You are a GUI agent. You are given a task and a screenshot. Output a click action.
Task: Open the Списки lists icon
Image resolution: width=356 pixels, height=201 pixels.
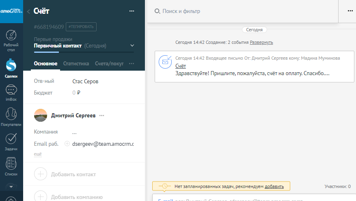(11, 164)
